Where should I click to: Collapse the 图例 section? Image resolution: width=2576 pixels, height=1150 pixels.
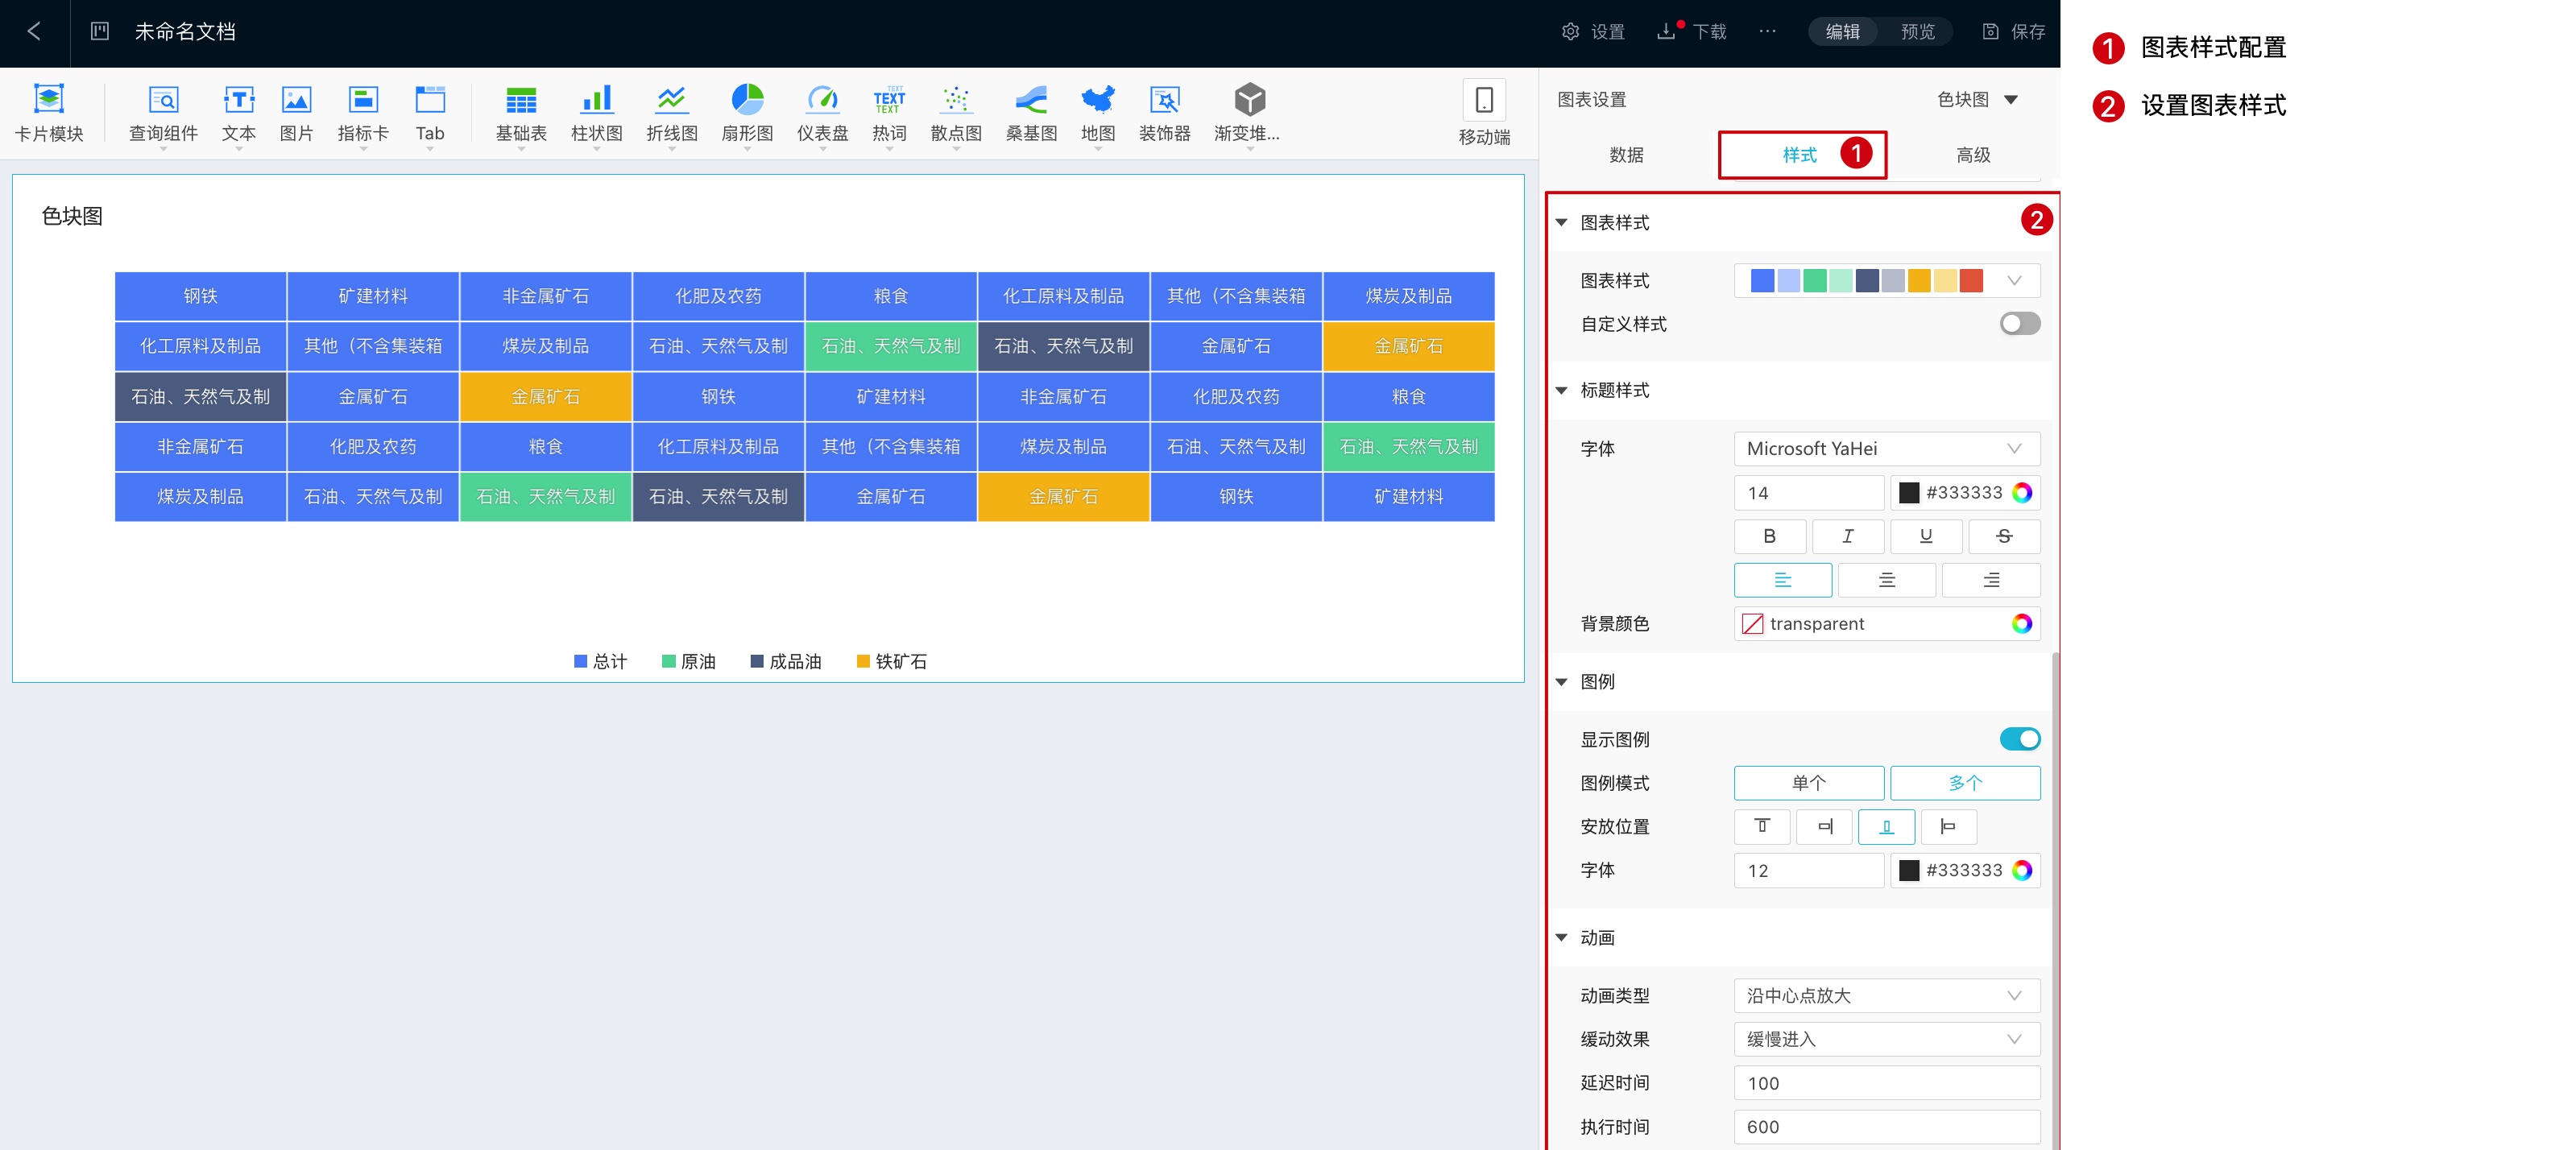click(x=1561, y=681)
